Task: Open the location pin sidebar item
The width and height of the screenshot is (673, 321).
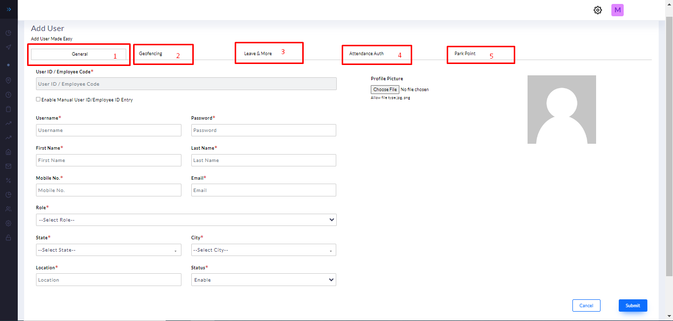Action: [x=8, y=80]
